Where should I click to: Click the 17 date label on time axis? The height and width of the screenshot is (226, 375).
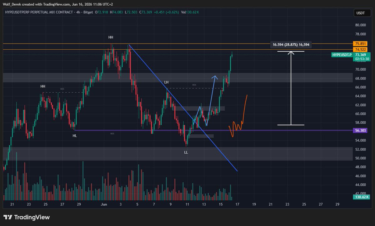tap(237, 204)
